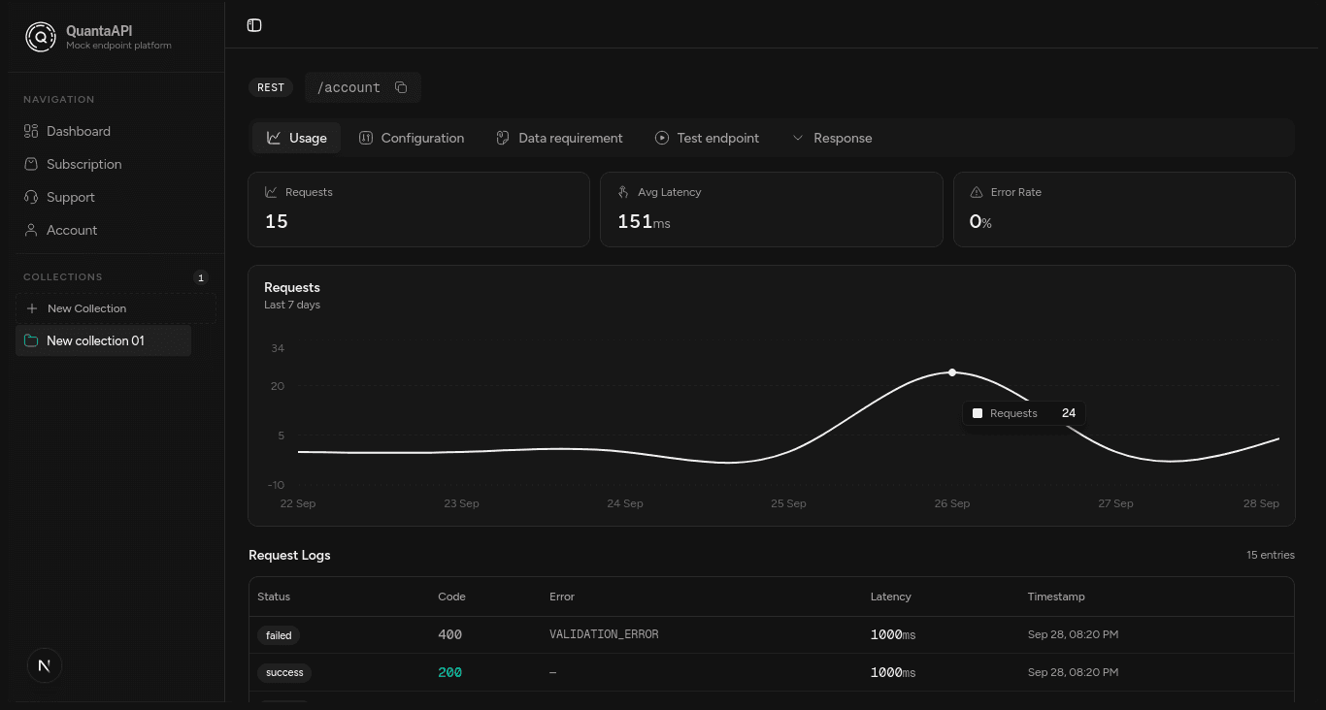The height and width of the screenshot is (710, 1326).
Task: Click the Account person icon
Action: pyautogui.click(x=31, y=230)
